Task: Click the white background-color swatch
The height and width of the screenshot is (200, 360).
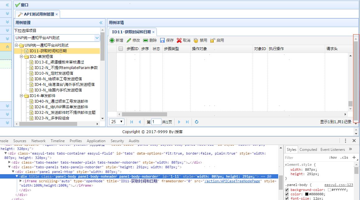Action: (330, 190)
